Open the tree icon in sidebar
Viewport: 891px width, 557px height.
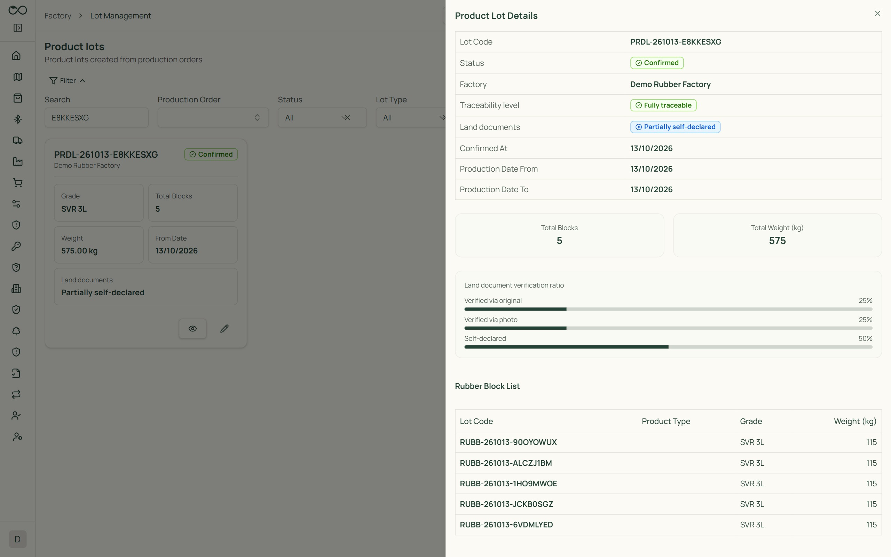[16, 331]
